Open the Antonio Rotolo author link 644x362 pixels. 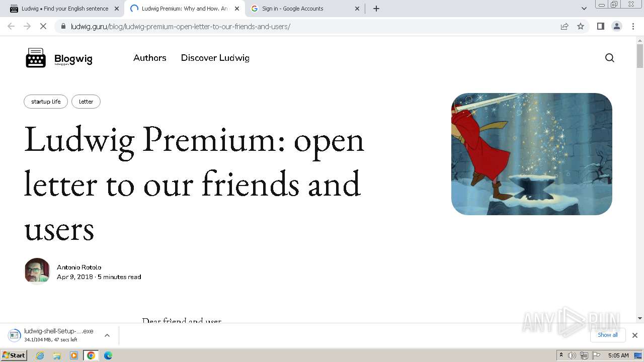[79, 267]
